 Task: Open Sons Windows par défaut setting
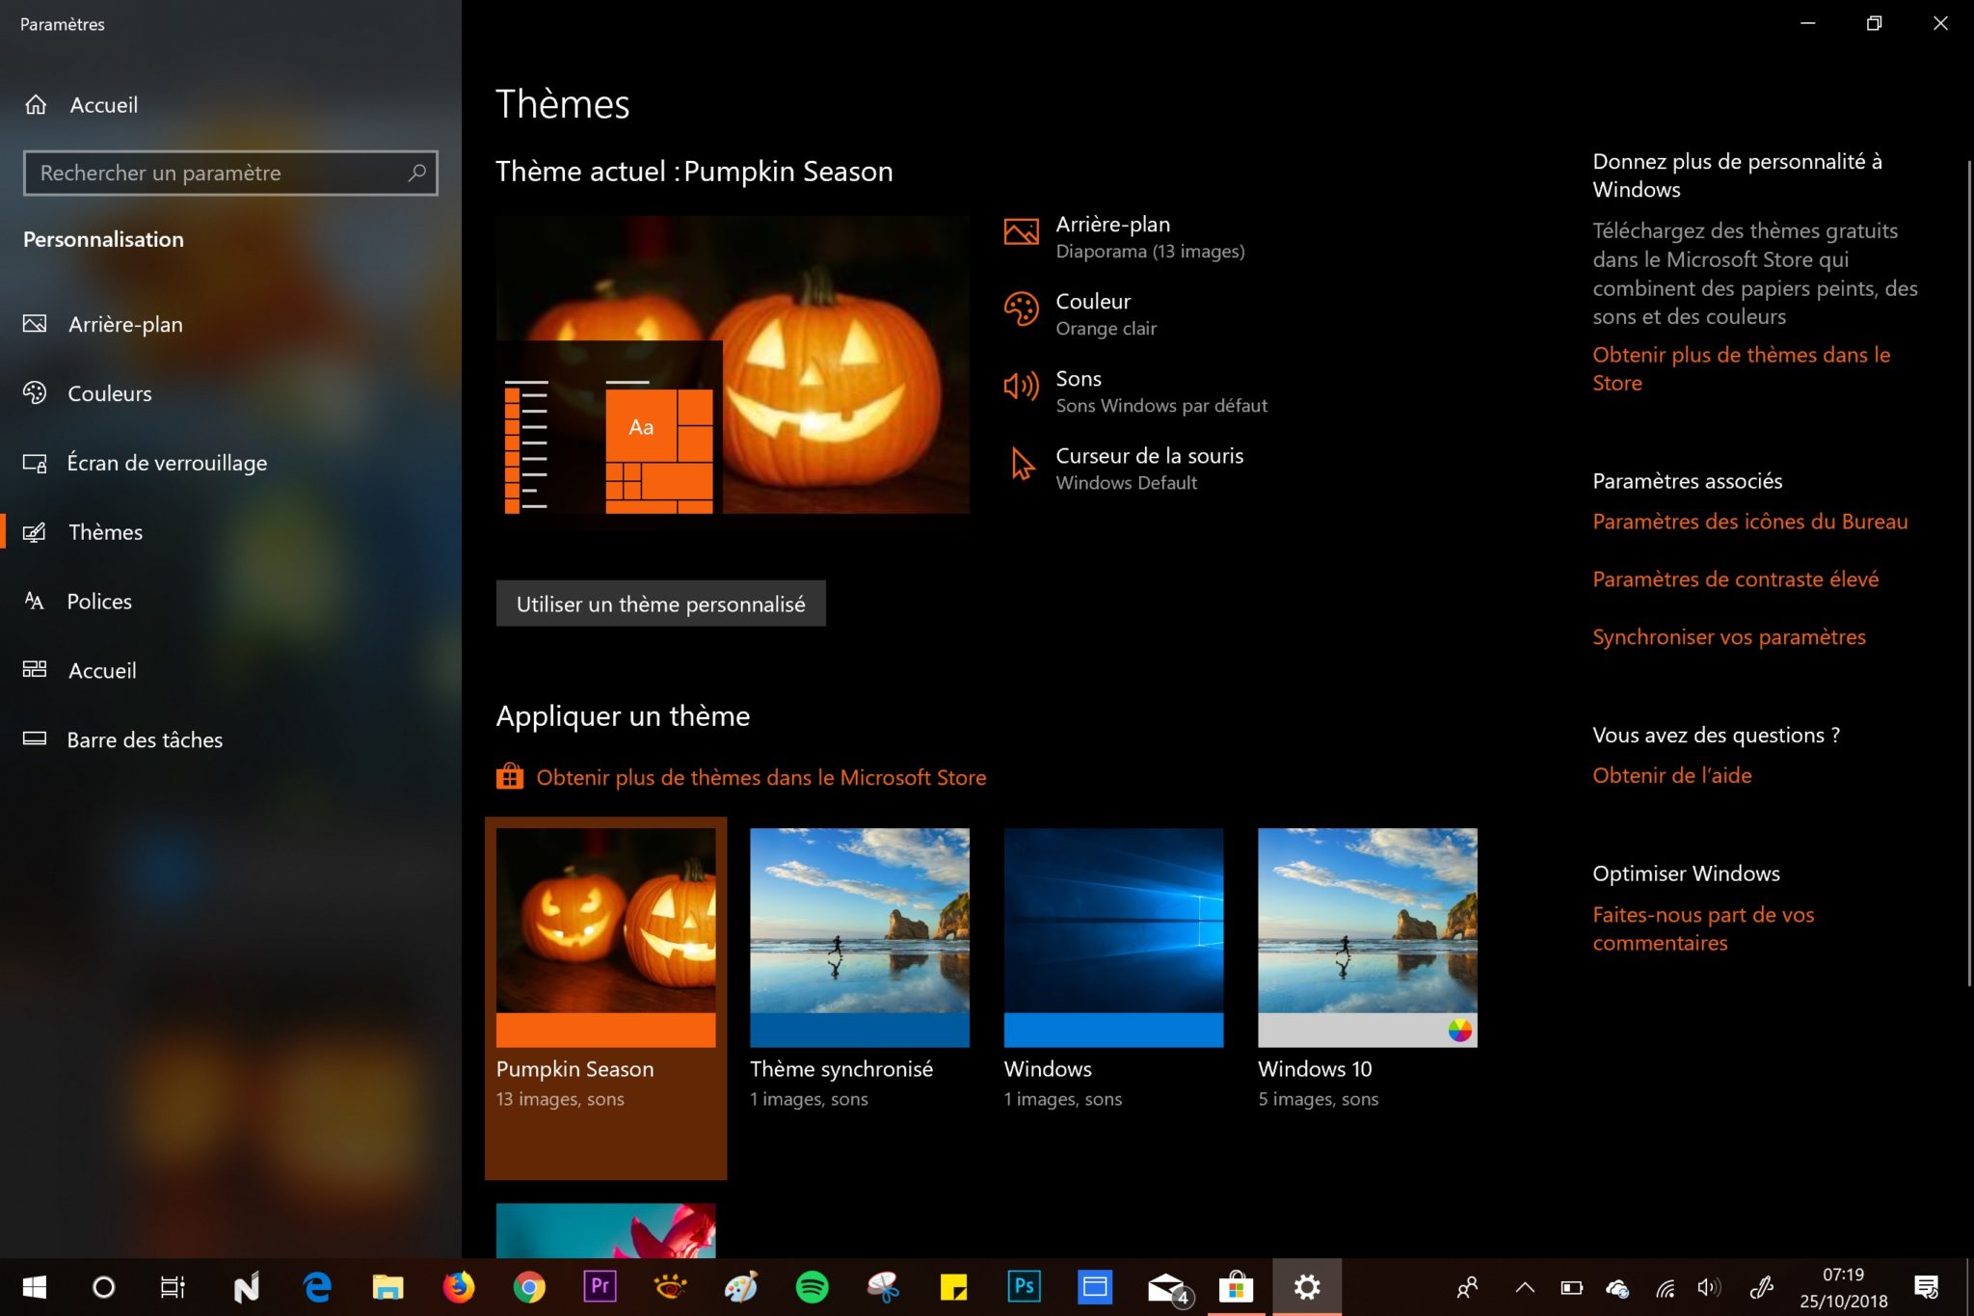point(1135,391)
